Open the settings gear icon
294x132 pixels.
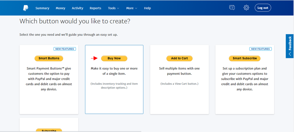pos(246,8)
